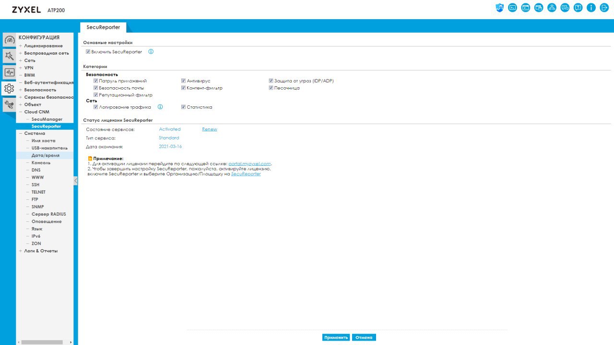Image resolution: width=614 pixels, height=345 pixels.
Task: Toggle the Антивирус checkbox
Action: click(183, 81)
